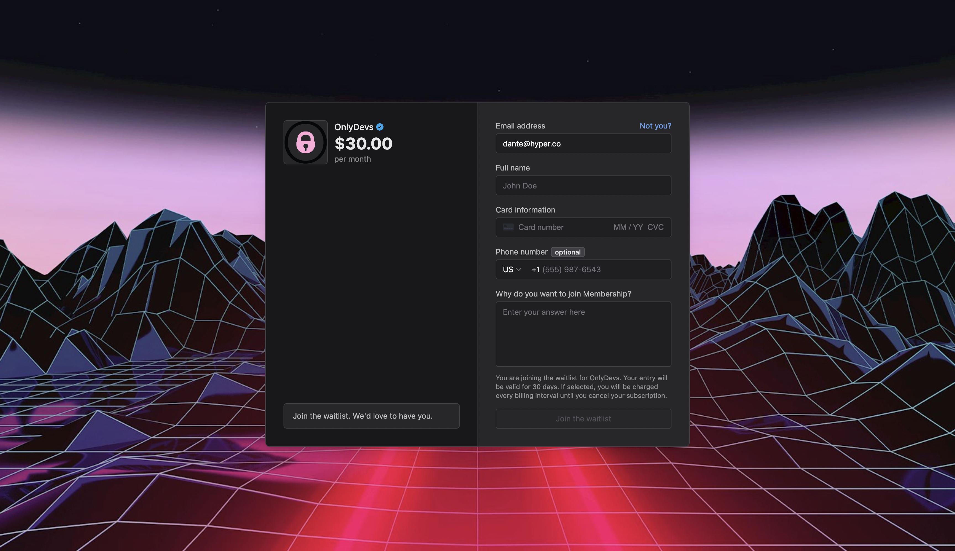
Task: Select the MM / YY expiry field
Action: pos(628,227)
